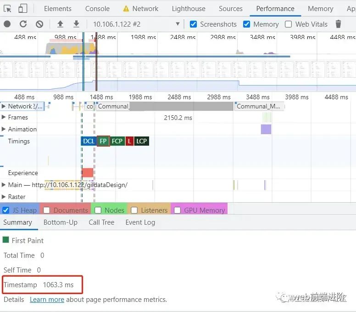The image size is (356, 312).
Task: Click the save profile download icon
Action: click(x=76, y=24)
